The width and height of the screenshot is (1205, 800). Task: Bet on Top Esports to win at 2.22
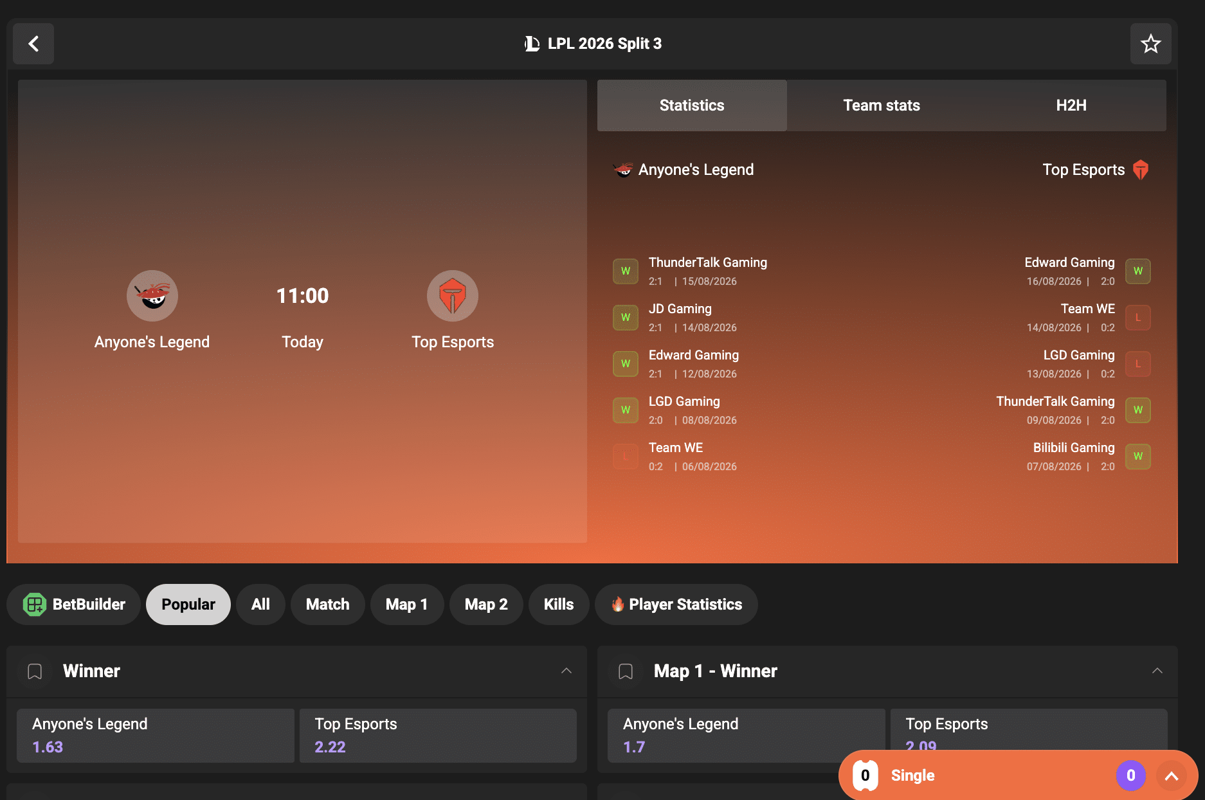pos(438,736)
